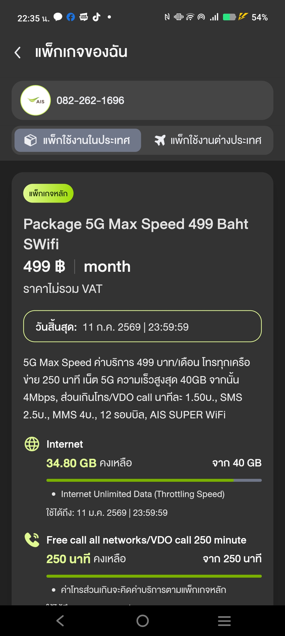
Task: Tap the Internet globe icon
Action: coord(32,444)
